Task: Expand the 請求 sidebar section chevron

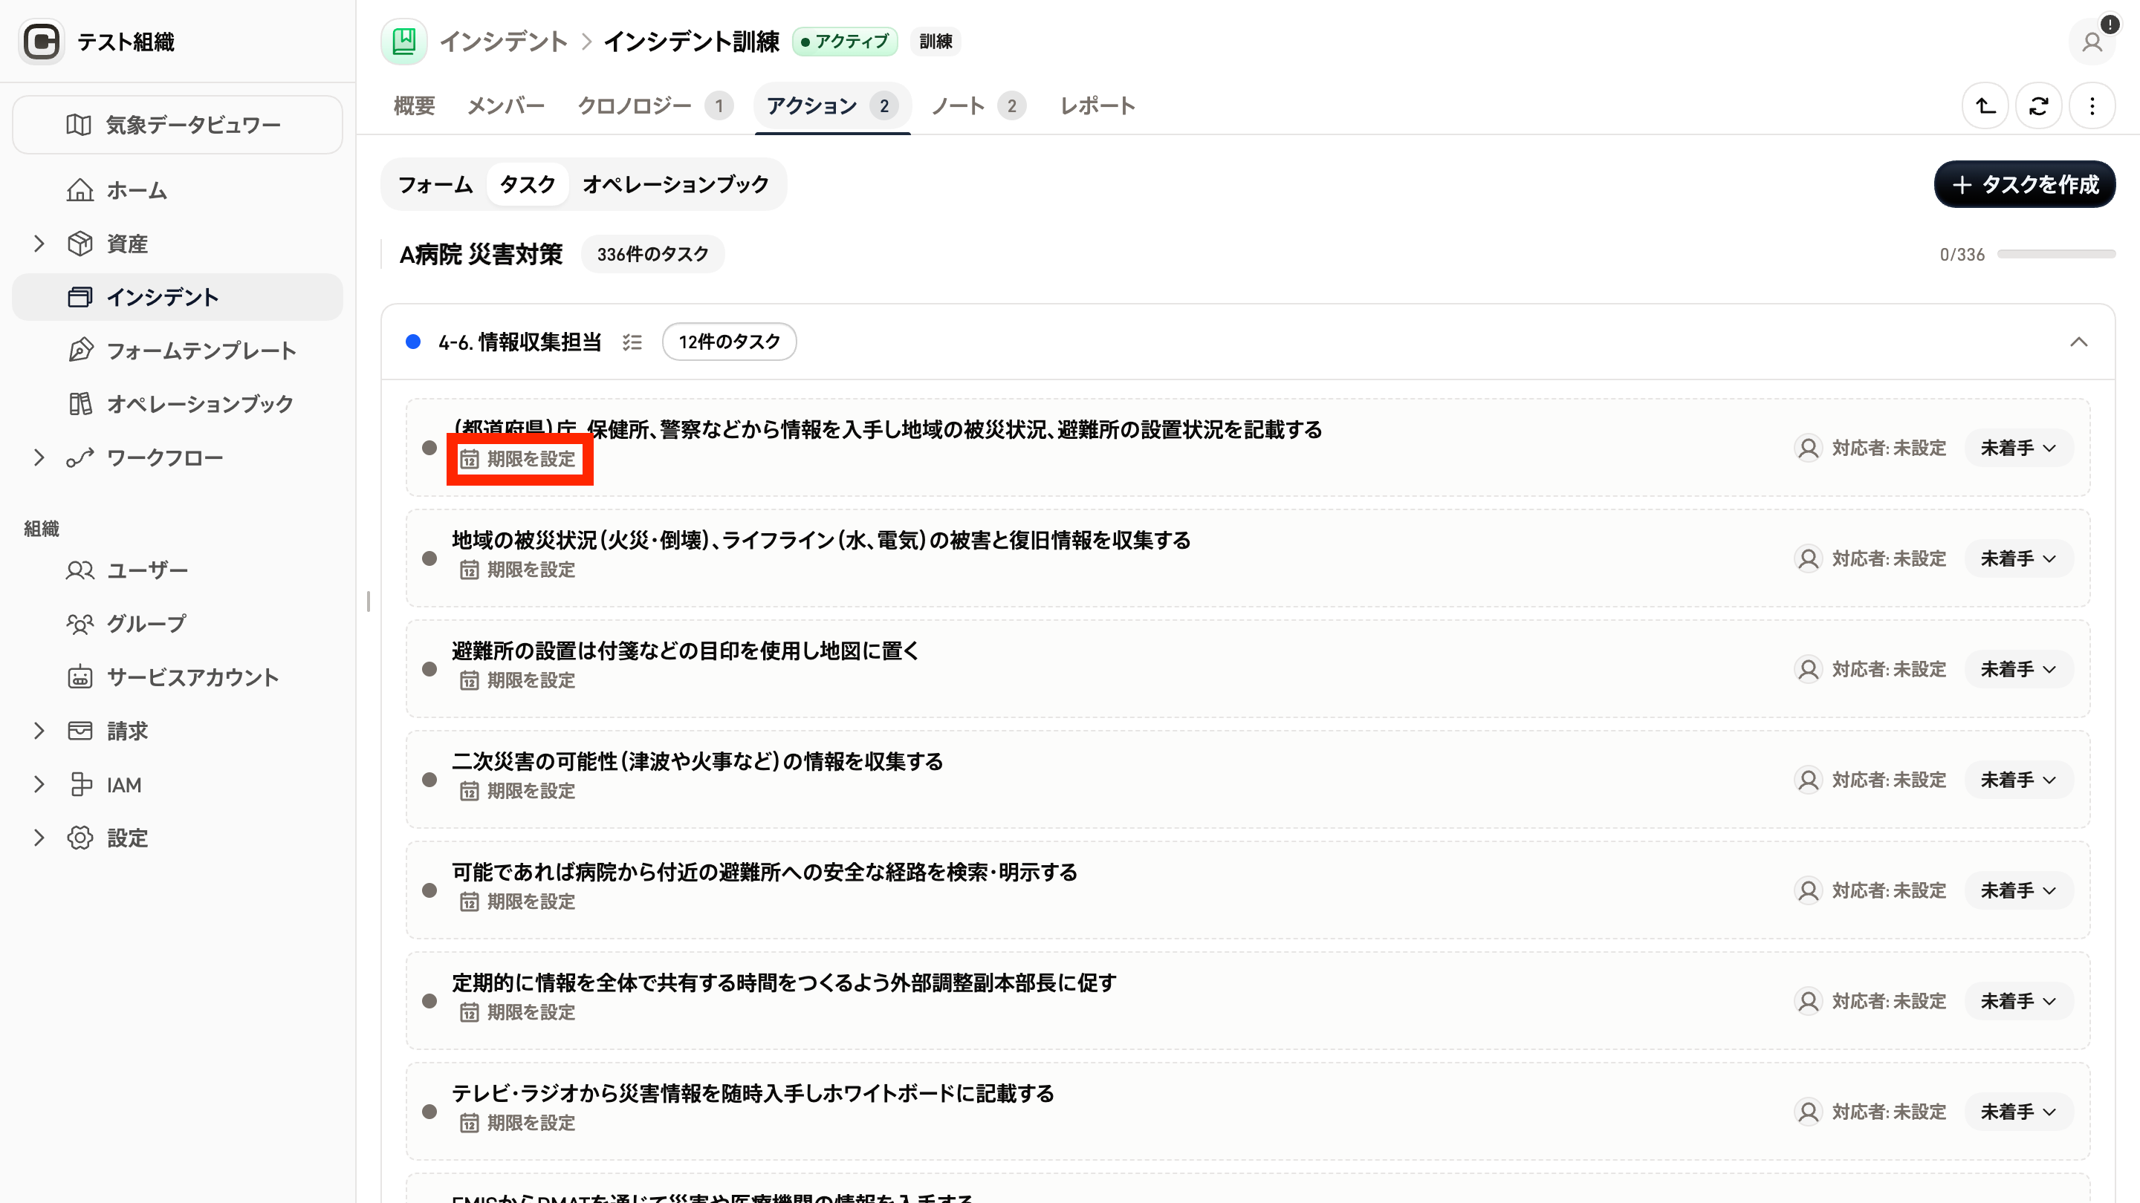Action: 38,731
